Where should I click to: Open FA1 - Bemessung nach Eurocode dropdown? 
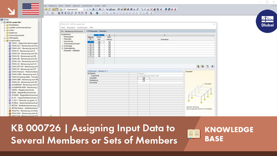coord(84,31)
